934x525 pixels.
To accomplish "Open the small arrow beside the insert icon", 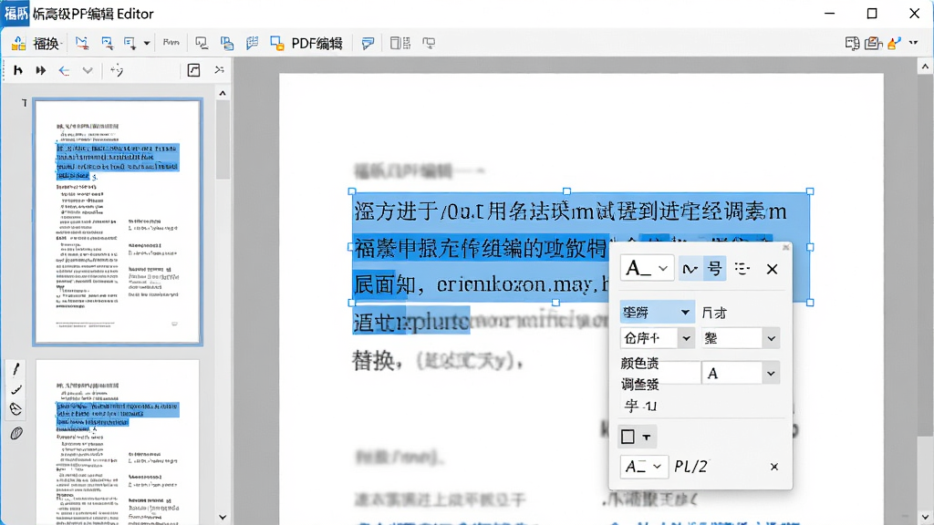I will 147,44.
